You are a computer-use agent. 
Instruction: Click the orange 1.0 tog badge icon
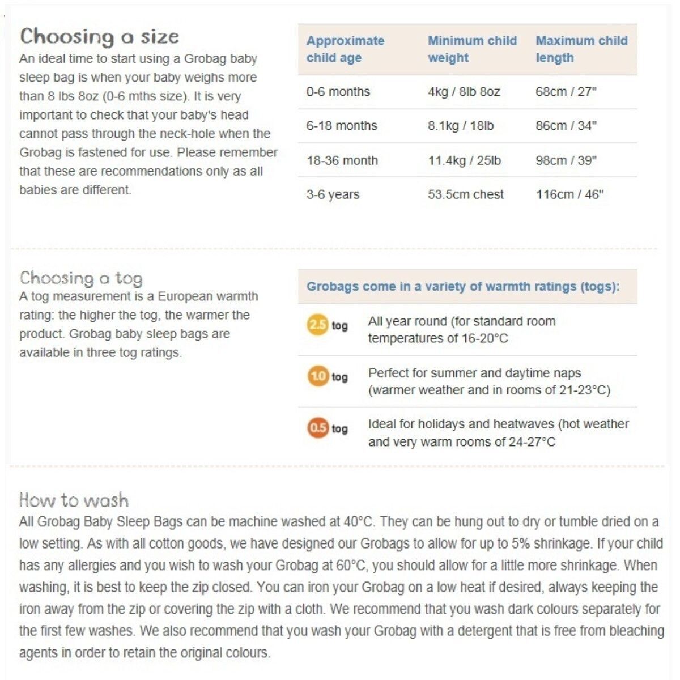point(318,376)
